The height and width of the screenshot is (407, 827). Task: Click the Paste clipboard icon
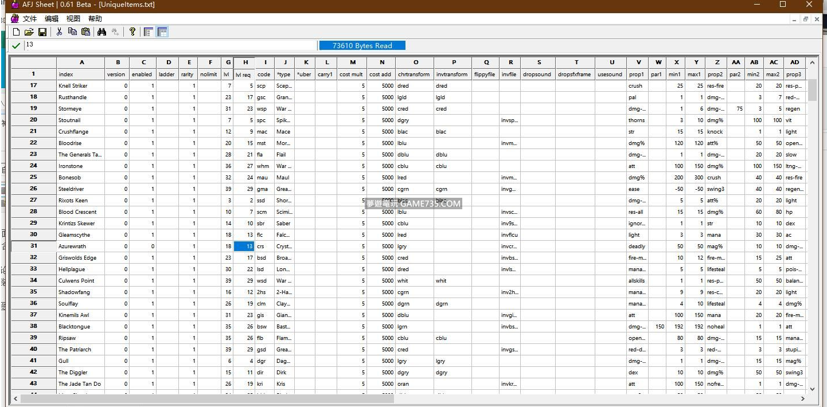pos(85,32)
